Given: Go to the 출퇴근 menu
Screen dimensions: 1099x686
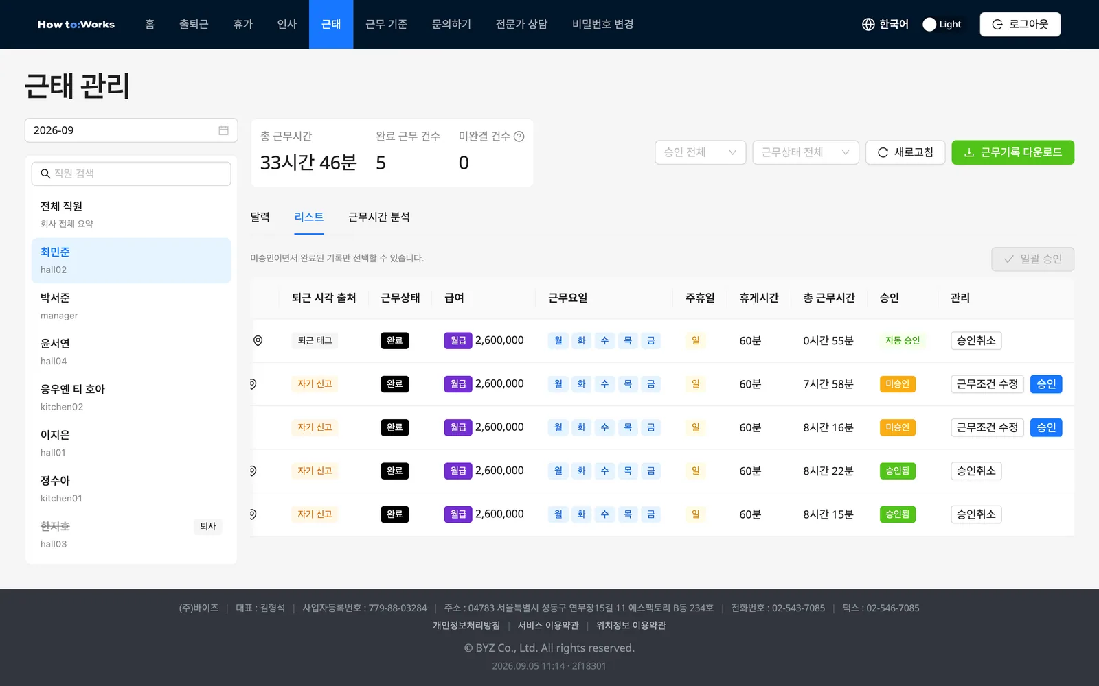Looking at the screenshot, I should coord(194,24).
